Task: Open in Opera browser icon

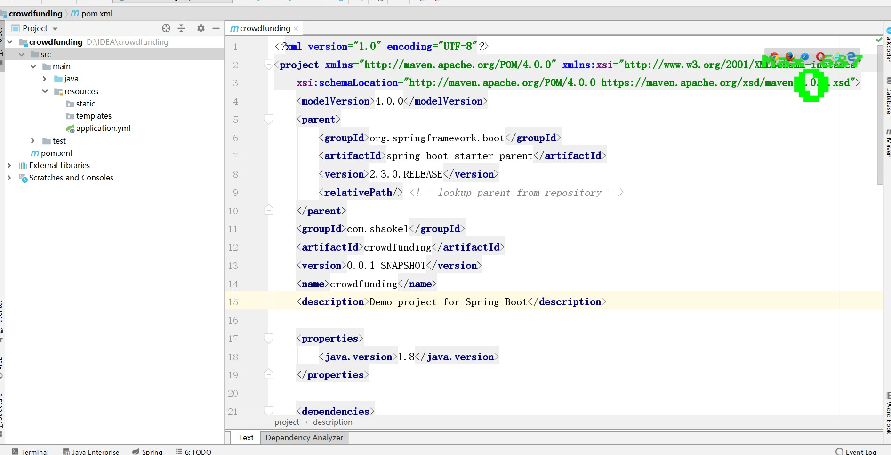Action: click(x=820, y=57)
